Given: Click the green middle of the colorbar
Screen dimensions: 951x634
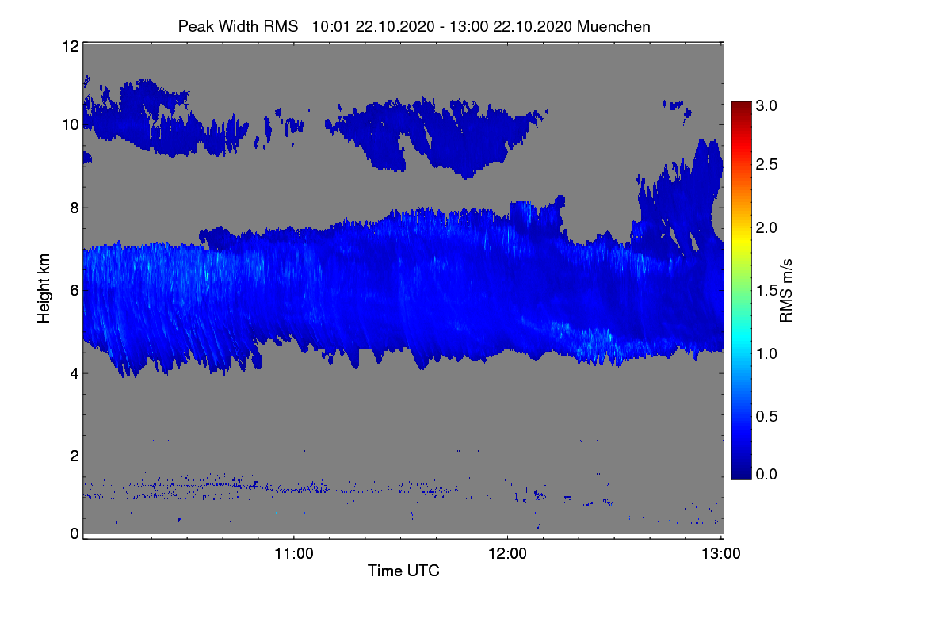Looking at the screenshot, I should pos(741,290).
